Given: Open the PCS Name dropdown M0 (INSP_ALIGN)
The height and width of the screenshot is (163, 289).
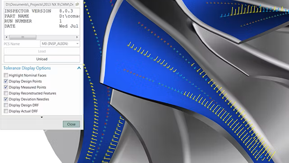Looking at the screenshot, I should [x=60, y=44].
